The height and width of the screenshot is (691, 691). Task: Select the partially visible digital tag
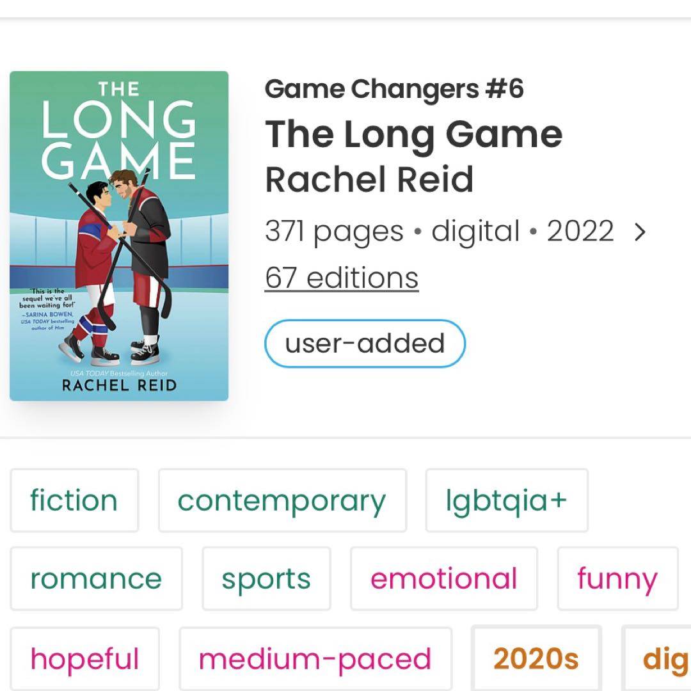658,659
